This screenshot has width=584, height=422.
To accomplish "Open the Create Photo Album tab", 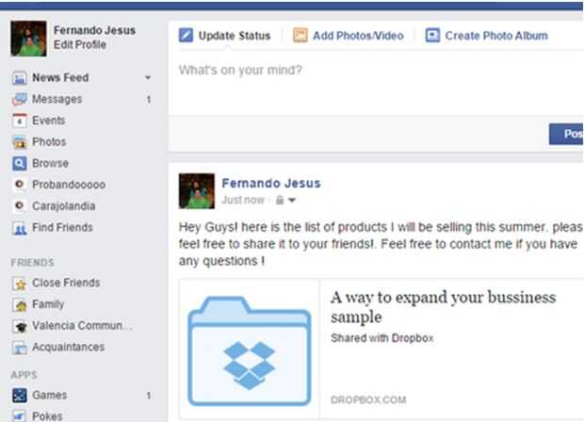I will coord(486,36).
